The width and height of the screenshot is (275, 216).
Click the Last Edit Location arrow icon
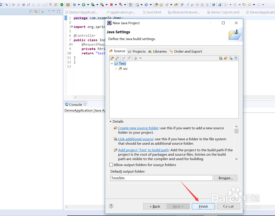pos(244,5)
